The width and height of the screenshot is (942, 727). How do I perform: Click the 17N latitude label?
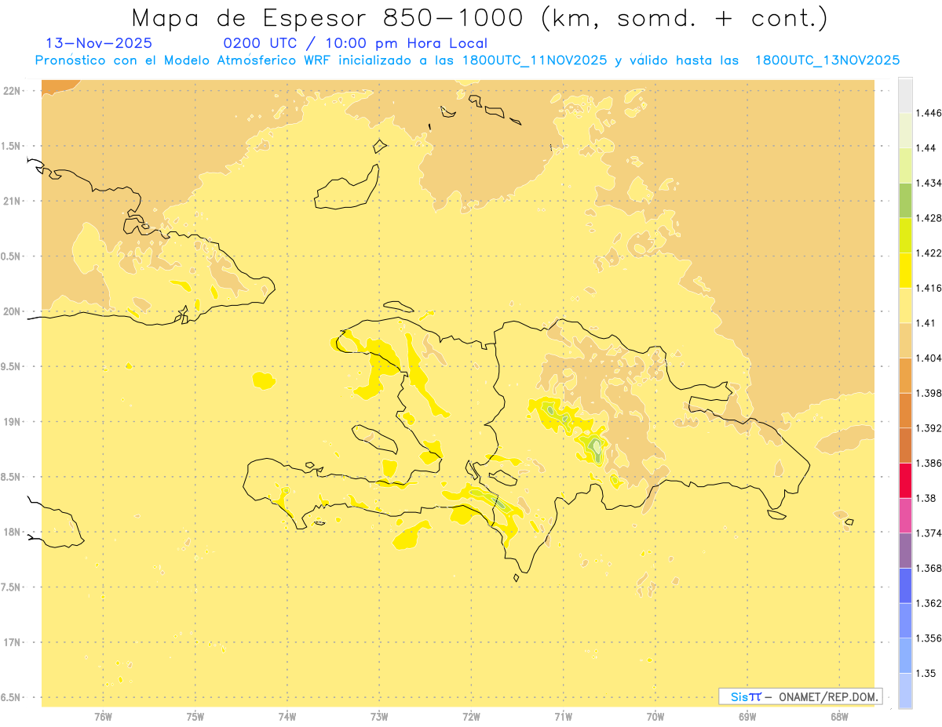click(12, 642)
